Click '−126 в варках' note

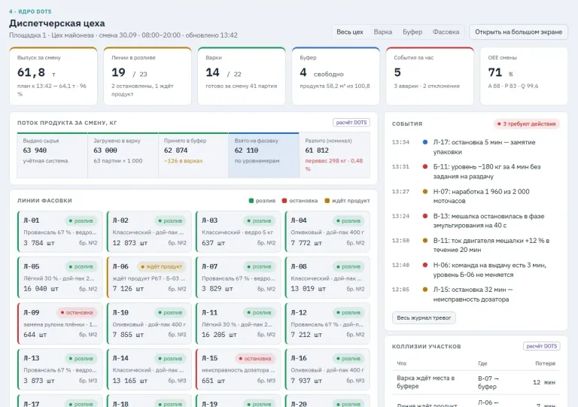pyautogui.click(x=183, y=161)
